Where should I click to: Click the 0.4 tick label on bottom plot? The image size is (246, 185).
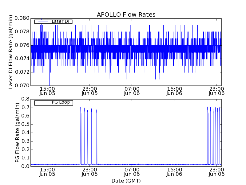tap(25, 133)
